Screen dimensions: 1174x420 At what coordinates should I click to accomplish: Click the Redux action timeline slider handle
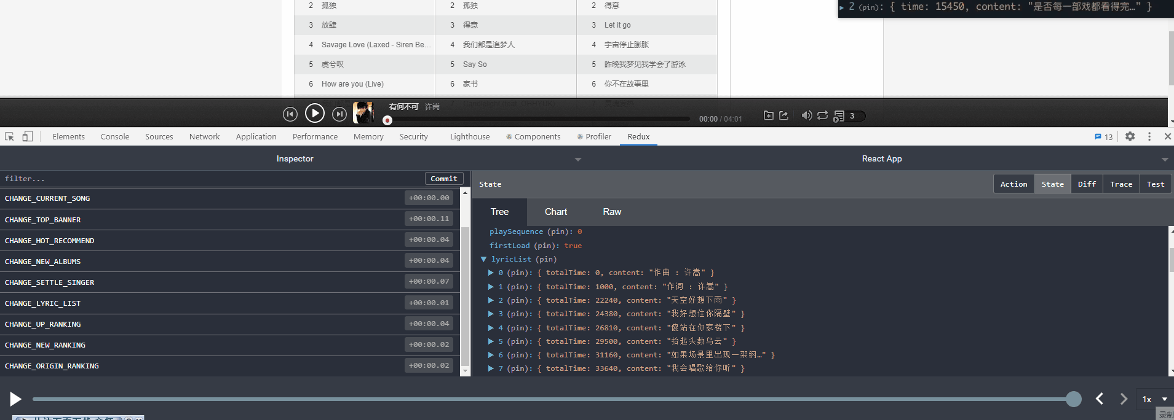pyautogui.click(x=1074, y=399)
